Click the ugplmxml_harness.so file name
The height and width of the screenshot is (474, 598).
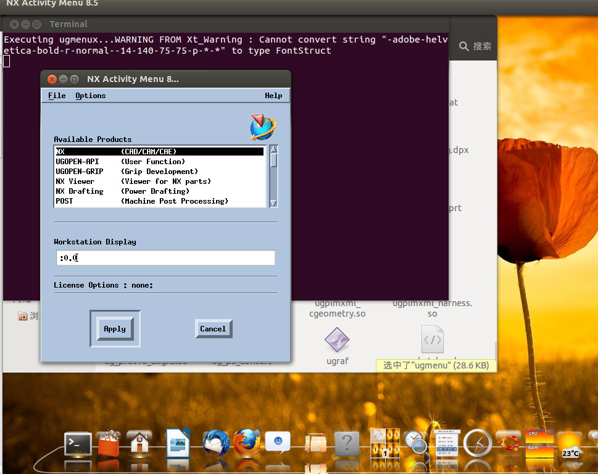(x=433, y=309)
